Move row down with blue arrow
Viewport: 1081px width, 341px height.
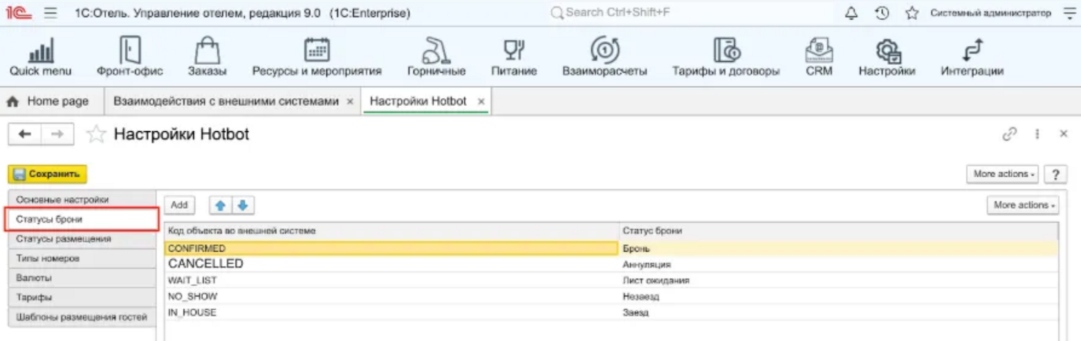click(x=243, y=205)
